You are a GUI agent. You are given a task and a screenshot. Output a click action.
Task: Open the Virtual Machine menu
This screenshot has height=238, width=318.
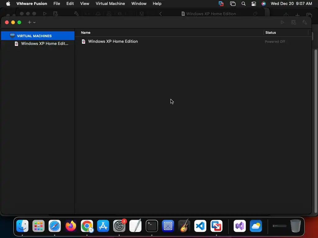(x=110, y=3)
